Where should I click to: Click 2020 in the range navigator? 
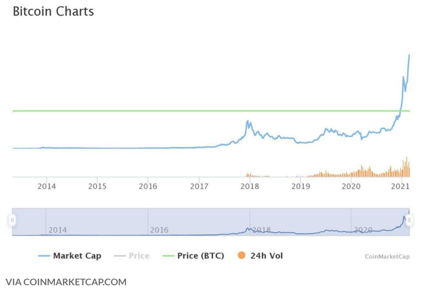(363, 230)
